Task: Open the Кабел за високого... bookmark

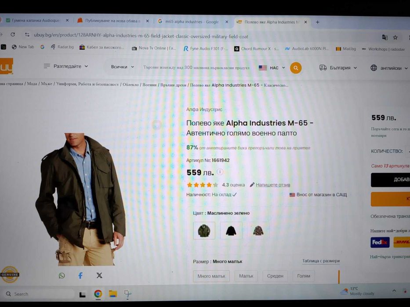Action: click(x=102, y=47)
